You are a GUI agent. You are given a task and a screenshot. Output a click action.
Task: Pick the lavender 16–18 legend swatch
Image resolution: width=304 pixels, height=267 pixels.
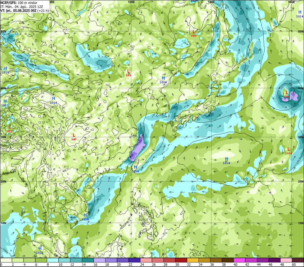point(99,260)
